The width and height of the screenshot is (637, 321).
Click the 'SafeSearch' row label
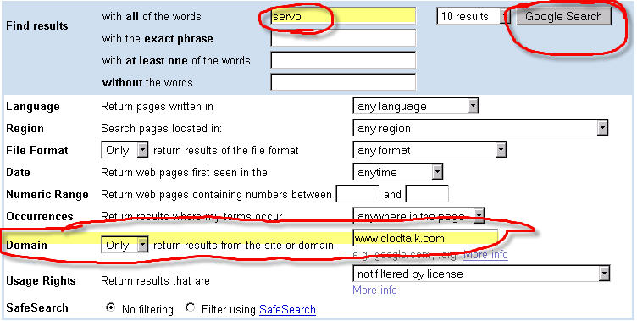pyautogui.click(x=37, y=307)
